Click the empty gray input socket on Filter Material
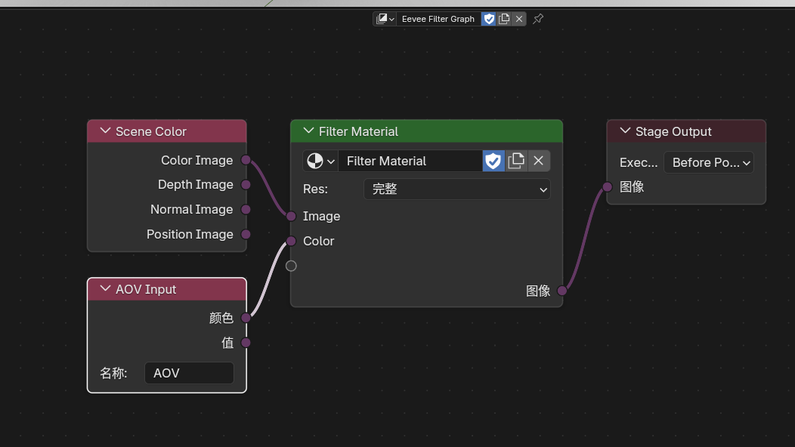The image size is (795, 447). (x=291, y=266)
